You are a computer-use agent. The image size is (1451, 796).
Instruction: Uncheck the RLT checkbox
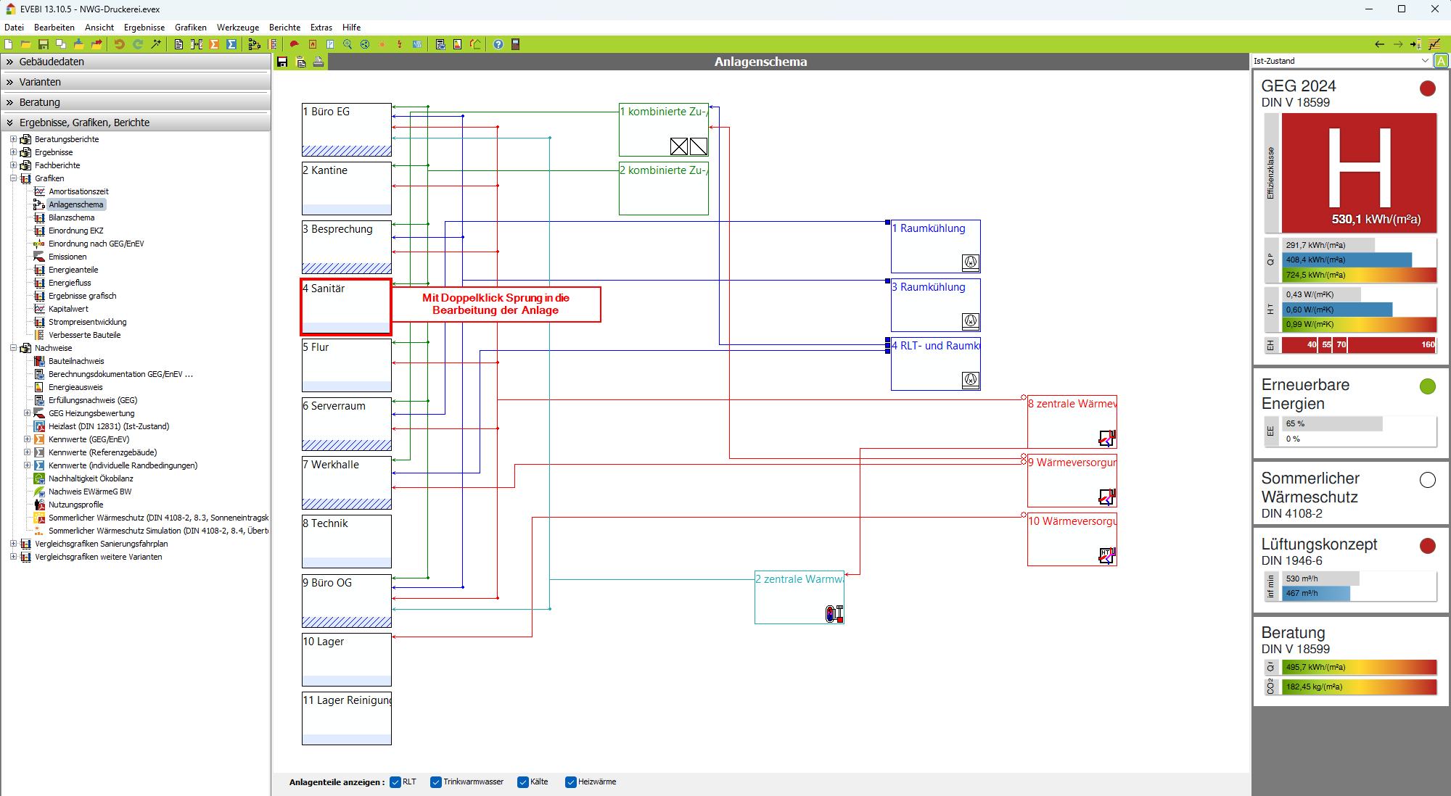pos(395,782)
